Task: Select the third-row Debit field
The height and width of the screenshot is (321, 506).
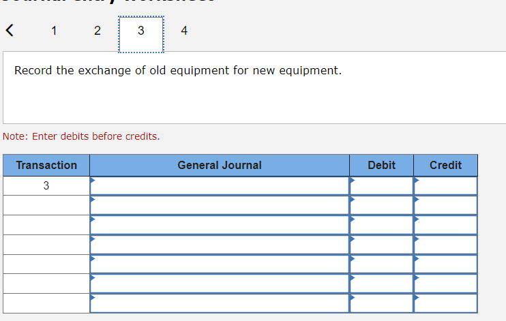Action: click(x=381, y=225)
